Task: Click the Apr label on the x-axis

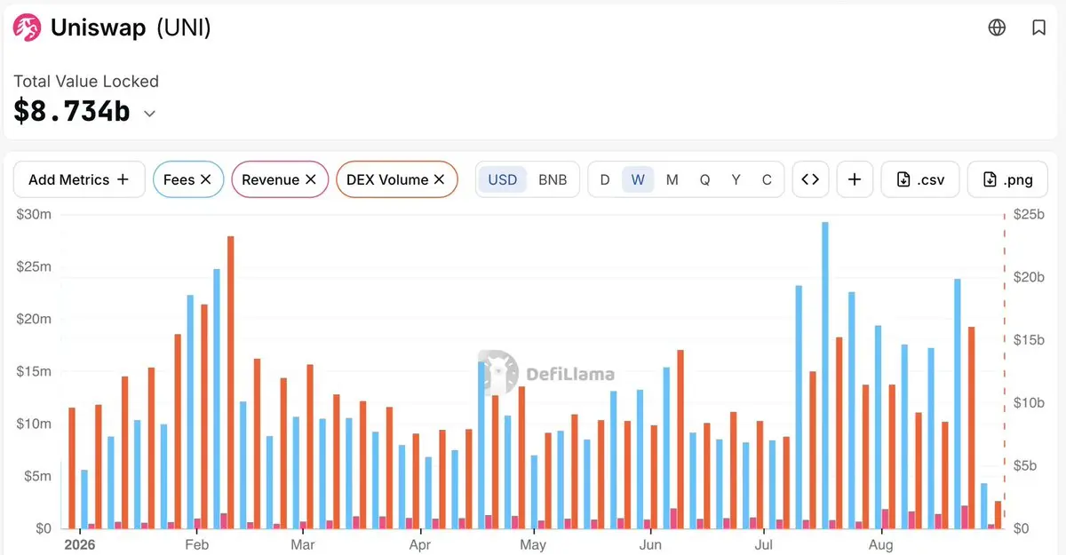Action: (x=420, y=544)
